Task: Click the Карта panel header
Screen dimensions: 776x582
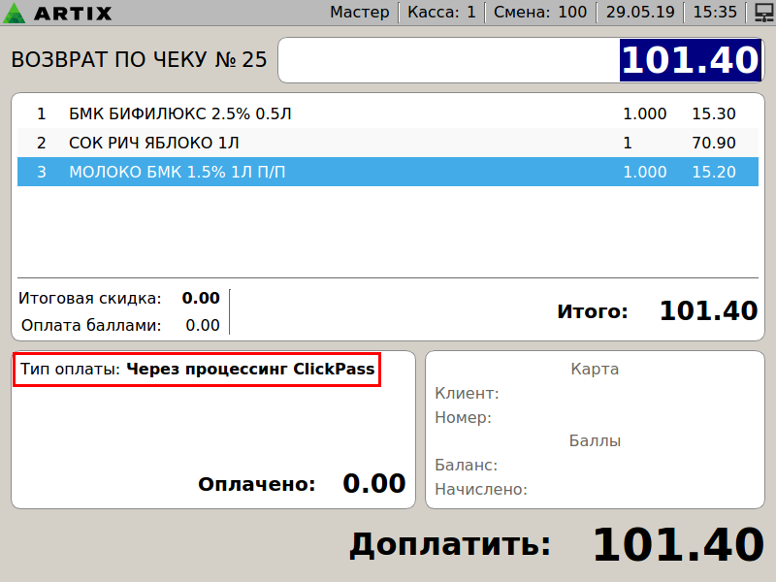Action: click(x=595, y=369)
